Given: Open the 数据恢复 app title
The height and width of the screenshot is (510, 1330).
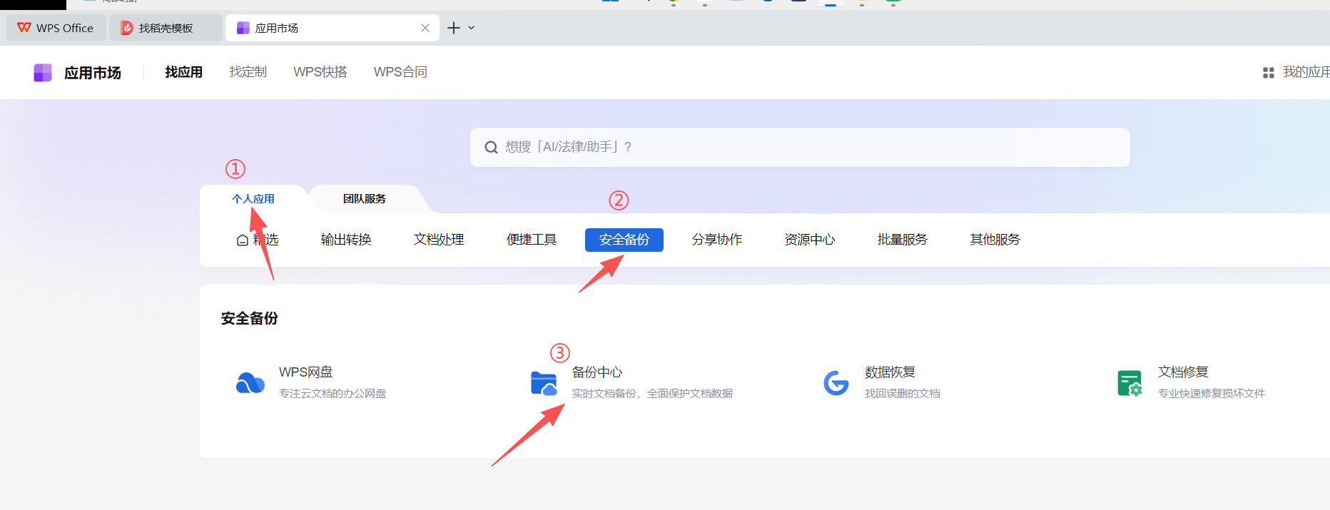Looking at the screenshot, I should point(890,372).
